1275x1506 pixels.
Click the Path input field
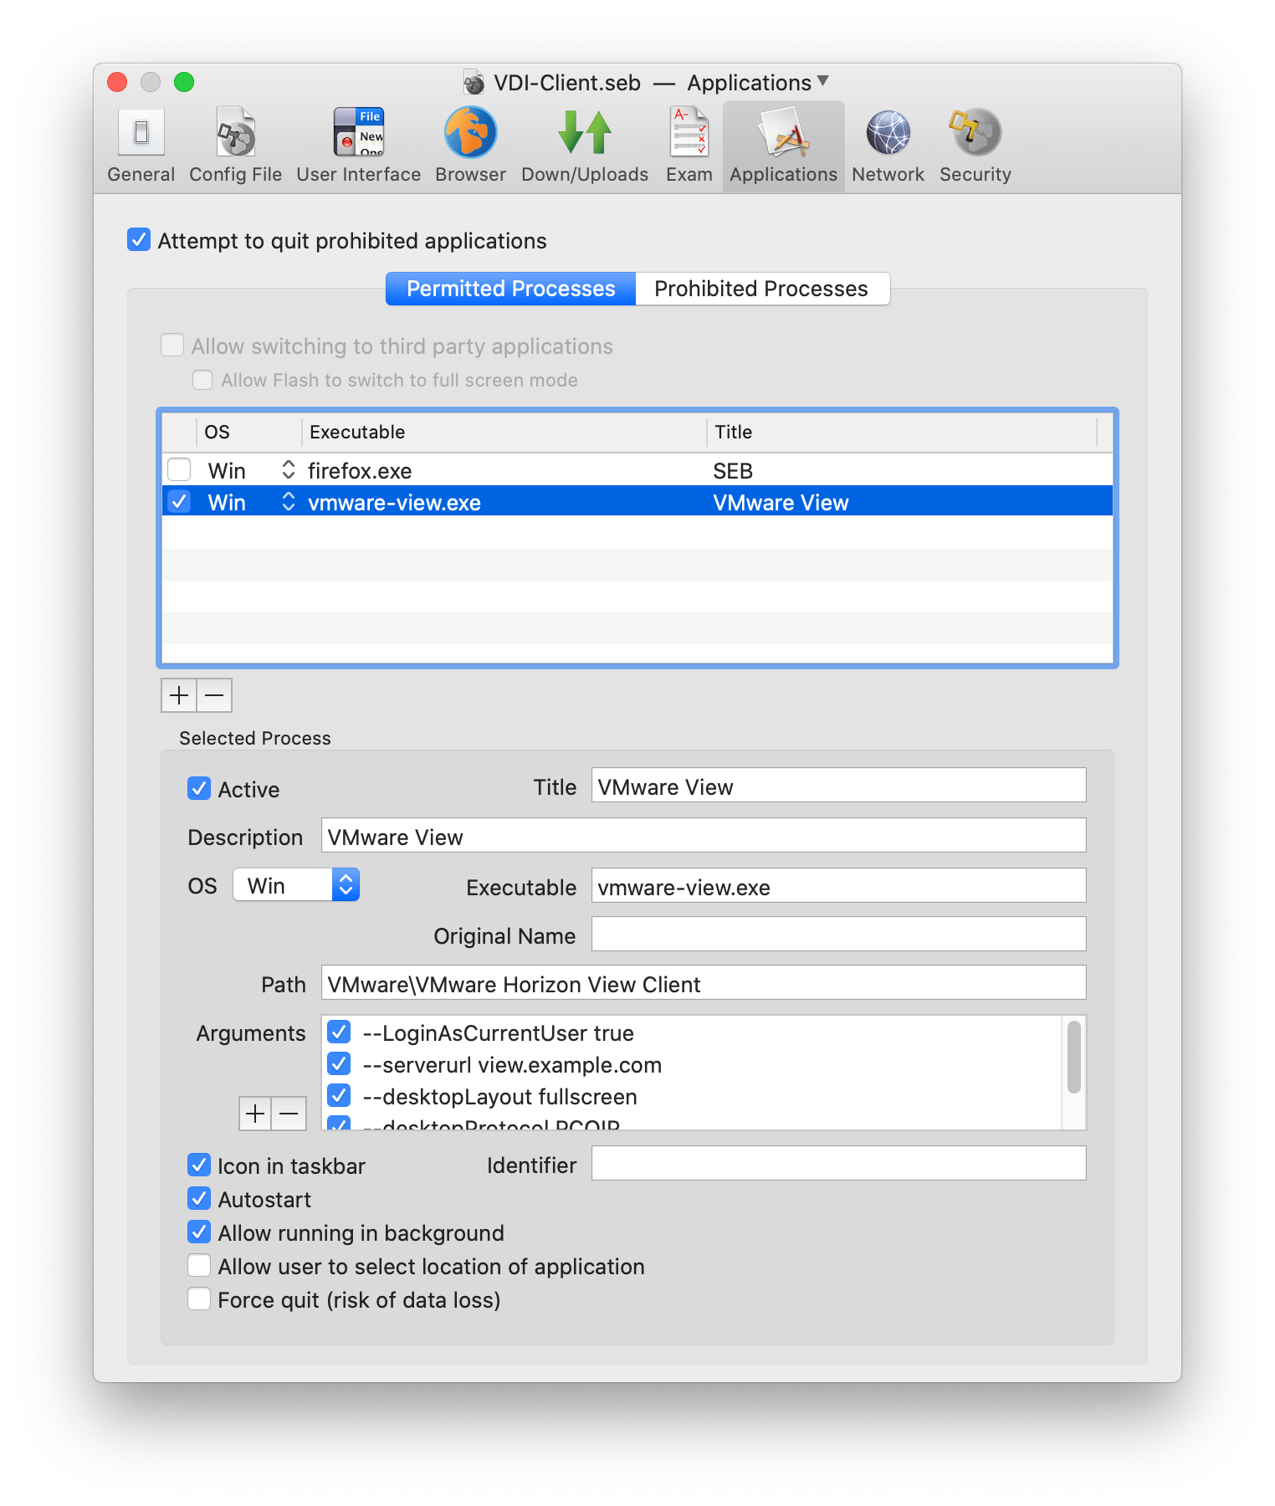704,983
